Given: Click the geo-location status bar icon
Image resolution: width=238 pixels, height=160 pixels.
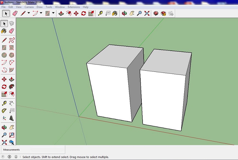Looking at the screenshot, I should tap(3, 157).
